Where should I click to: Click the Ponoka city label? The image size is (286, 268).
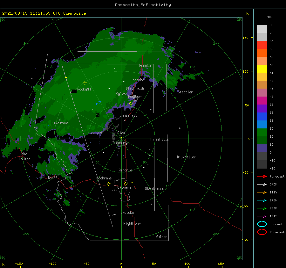point(145,66)
